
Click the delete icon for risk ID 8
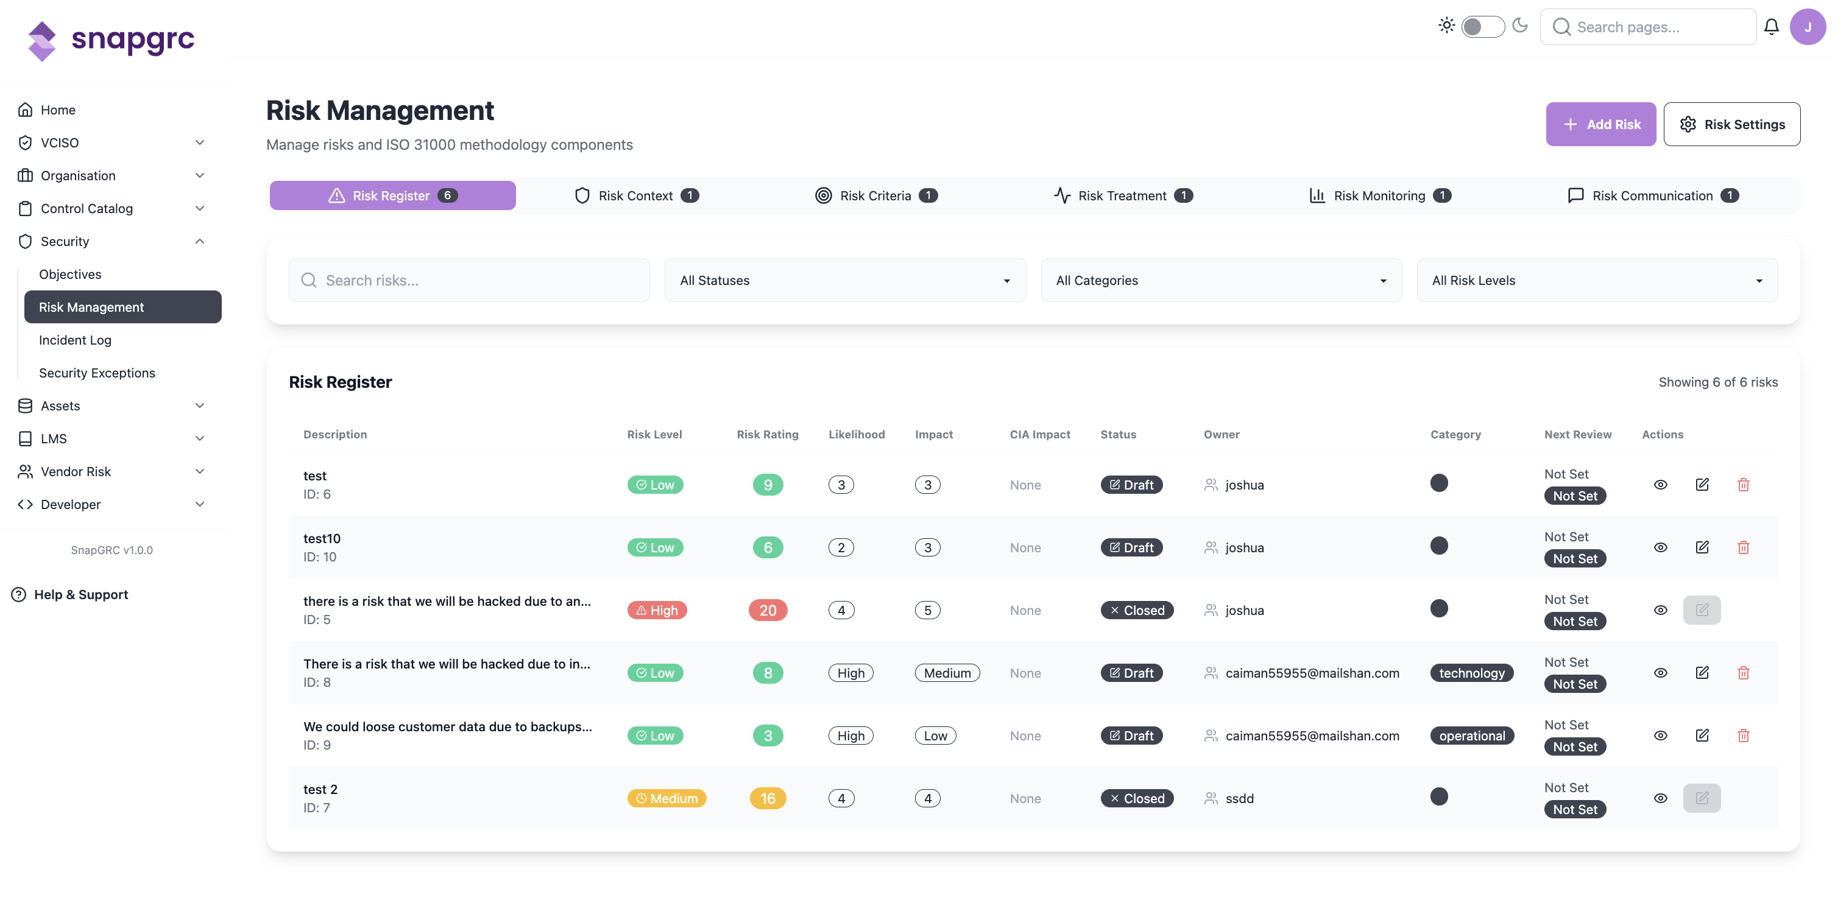point(1744,672)
